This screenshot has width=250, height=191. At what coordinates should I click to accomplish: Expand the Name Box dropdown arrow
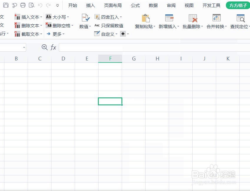coord(24,47)
